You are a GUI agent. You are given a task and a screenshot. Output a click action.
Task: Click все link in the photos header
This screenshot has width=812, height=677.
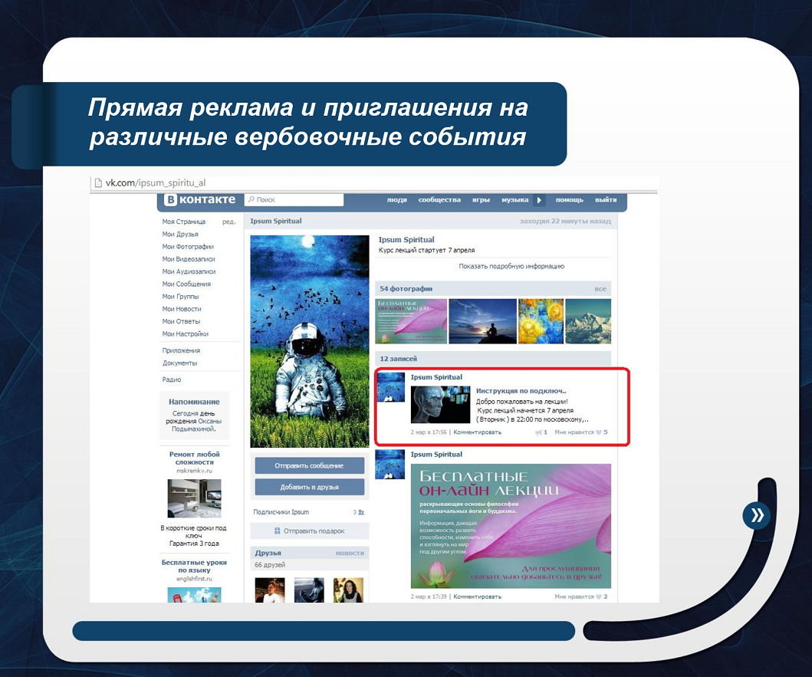tap(600, 289)
